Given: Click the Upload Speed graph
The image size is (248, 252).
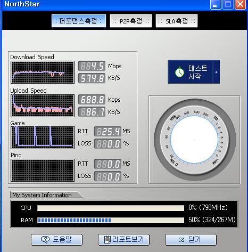Looking at the screenshot, I should click(x=43, y=106).
